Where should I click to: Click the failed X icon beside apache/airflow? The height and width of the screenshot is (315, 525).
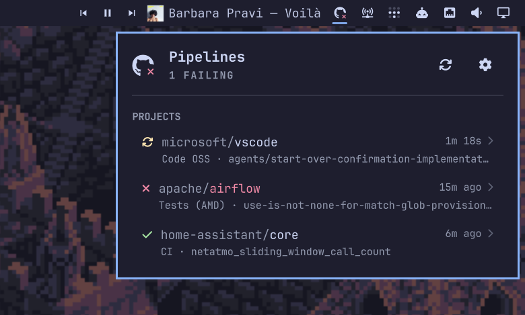[146, 189]
